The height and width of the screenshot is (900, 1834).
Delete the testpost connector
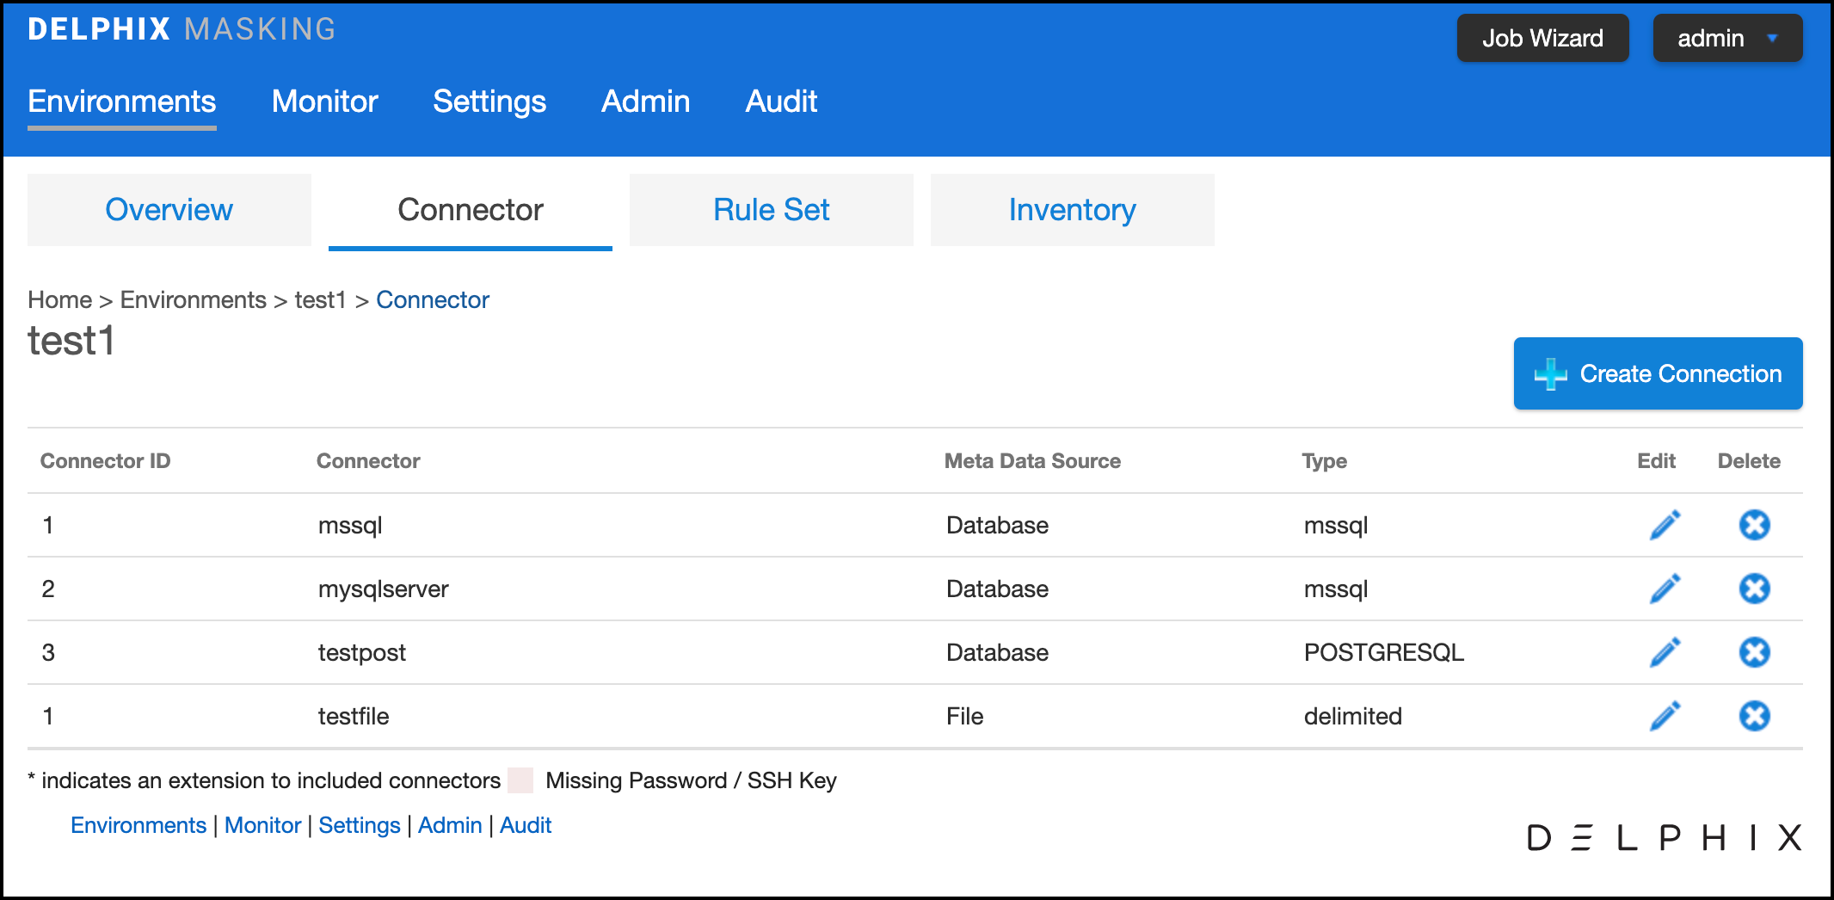(1754, 651)
